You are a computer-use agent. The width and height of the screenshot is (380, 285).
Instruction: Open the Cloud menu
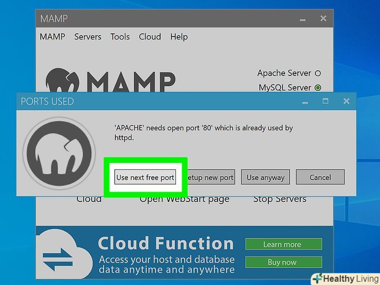pos(150,37)
